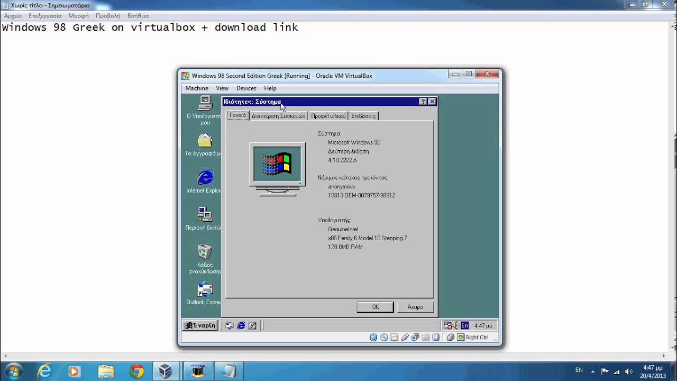Click the Notepad taskbar button
This screenshot has height=381, width=677.
[230, 371]
